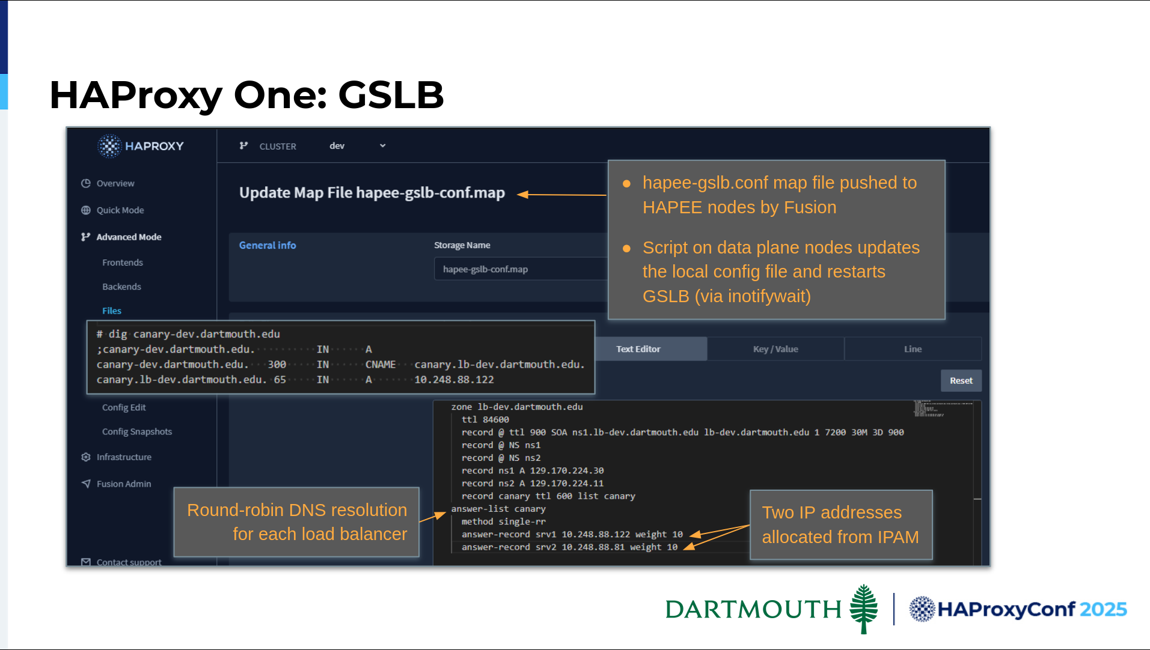Screen dimensions: 1150x650
Task: Click the 'answer-list canary' line
Action: tap(498, 509)
